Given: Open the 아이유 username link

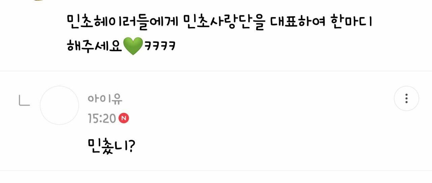Looking at the screenshot, I should [x=105, y=99].
